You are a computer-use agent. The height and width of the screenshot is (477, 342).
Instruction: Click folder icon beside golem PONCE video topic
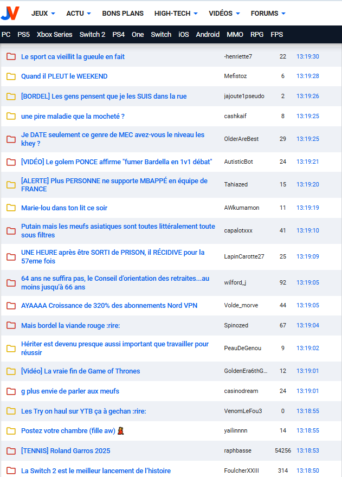click(11, 162)
